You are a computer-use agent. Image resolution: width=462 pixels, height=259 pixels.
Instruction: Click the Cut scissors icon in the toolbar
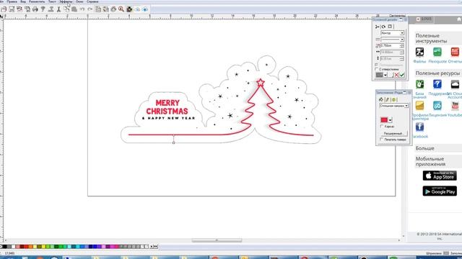point(58,9)
